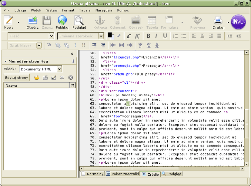Toggle the single exclamation emphasis button

pyautogui.click(x=75, y=45)
